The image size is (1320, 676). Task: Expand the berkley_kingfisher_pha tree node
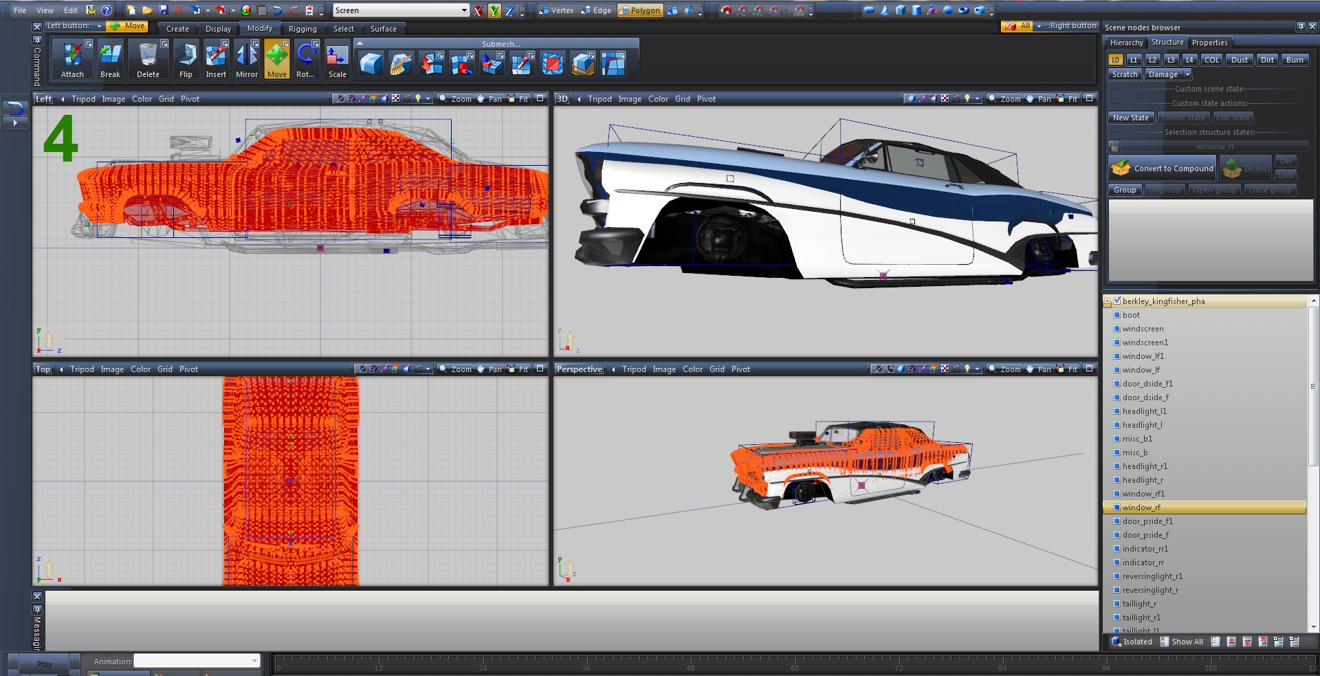coord(1108,301)
